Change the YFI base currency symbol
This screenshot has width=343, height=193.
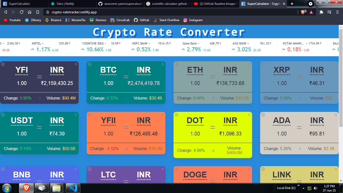(x=22, y=70)
